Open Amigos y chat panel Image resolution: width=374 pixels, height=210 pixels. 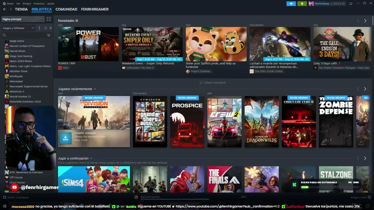point(361,197)
